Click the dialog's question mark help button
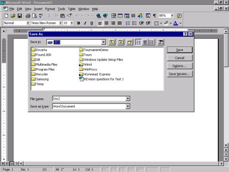The height and width of the screenshot is (172, 229). [185, 34]
